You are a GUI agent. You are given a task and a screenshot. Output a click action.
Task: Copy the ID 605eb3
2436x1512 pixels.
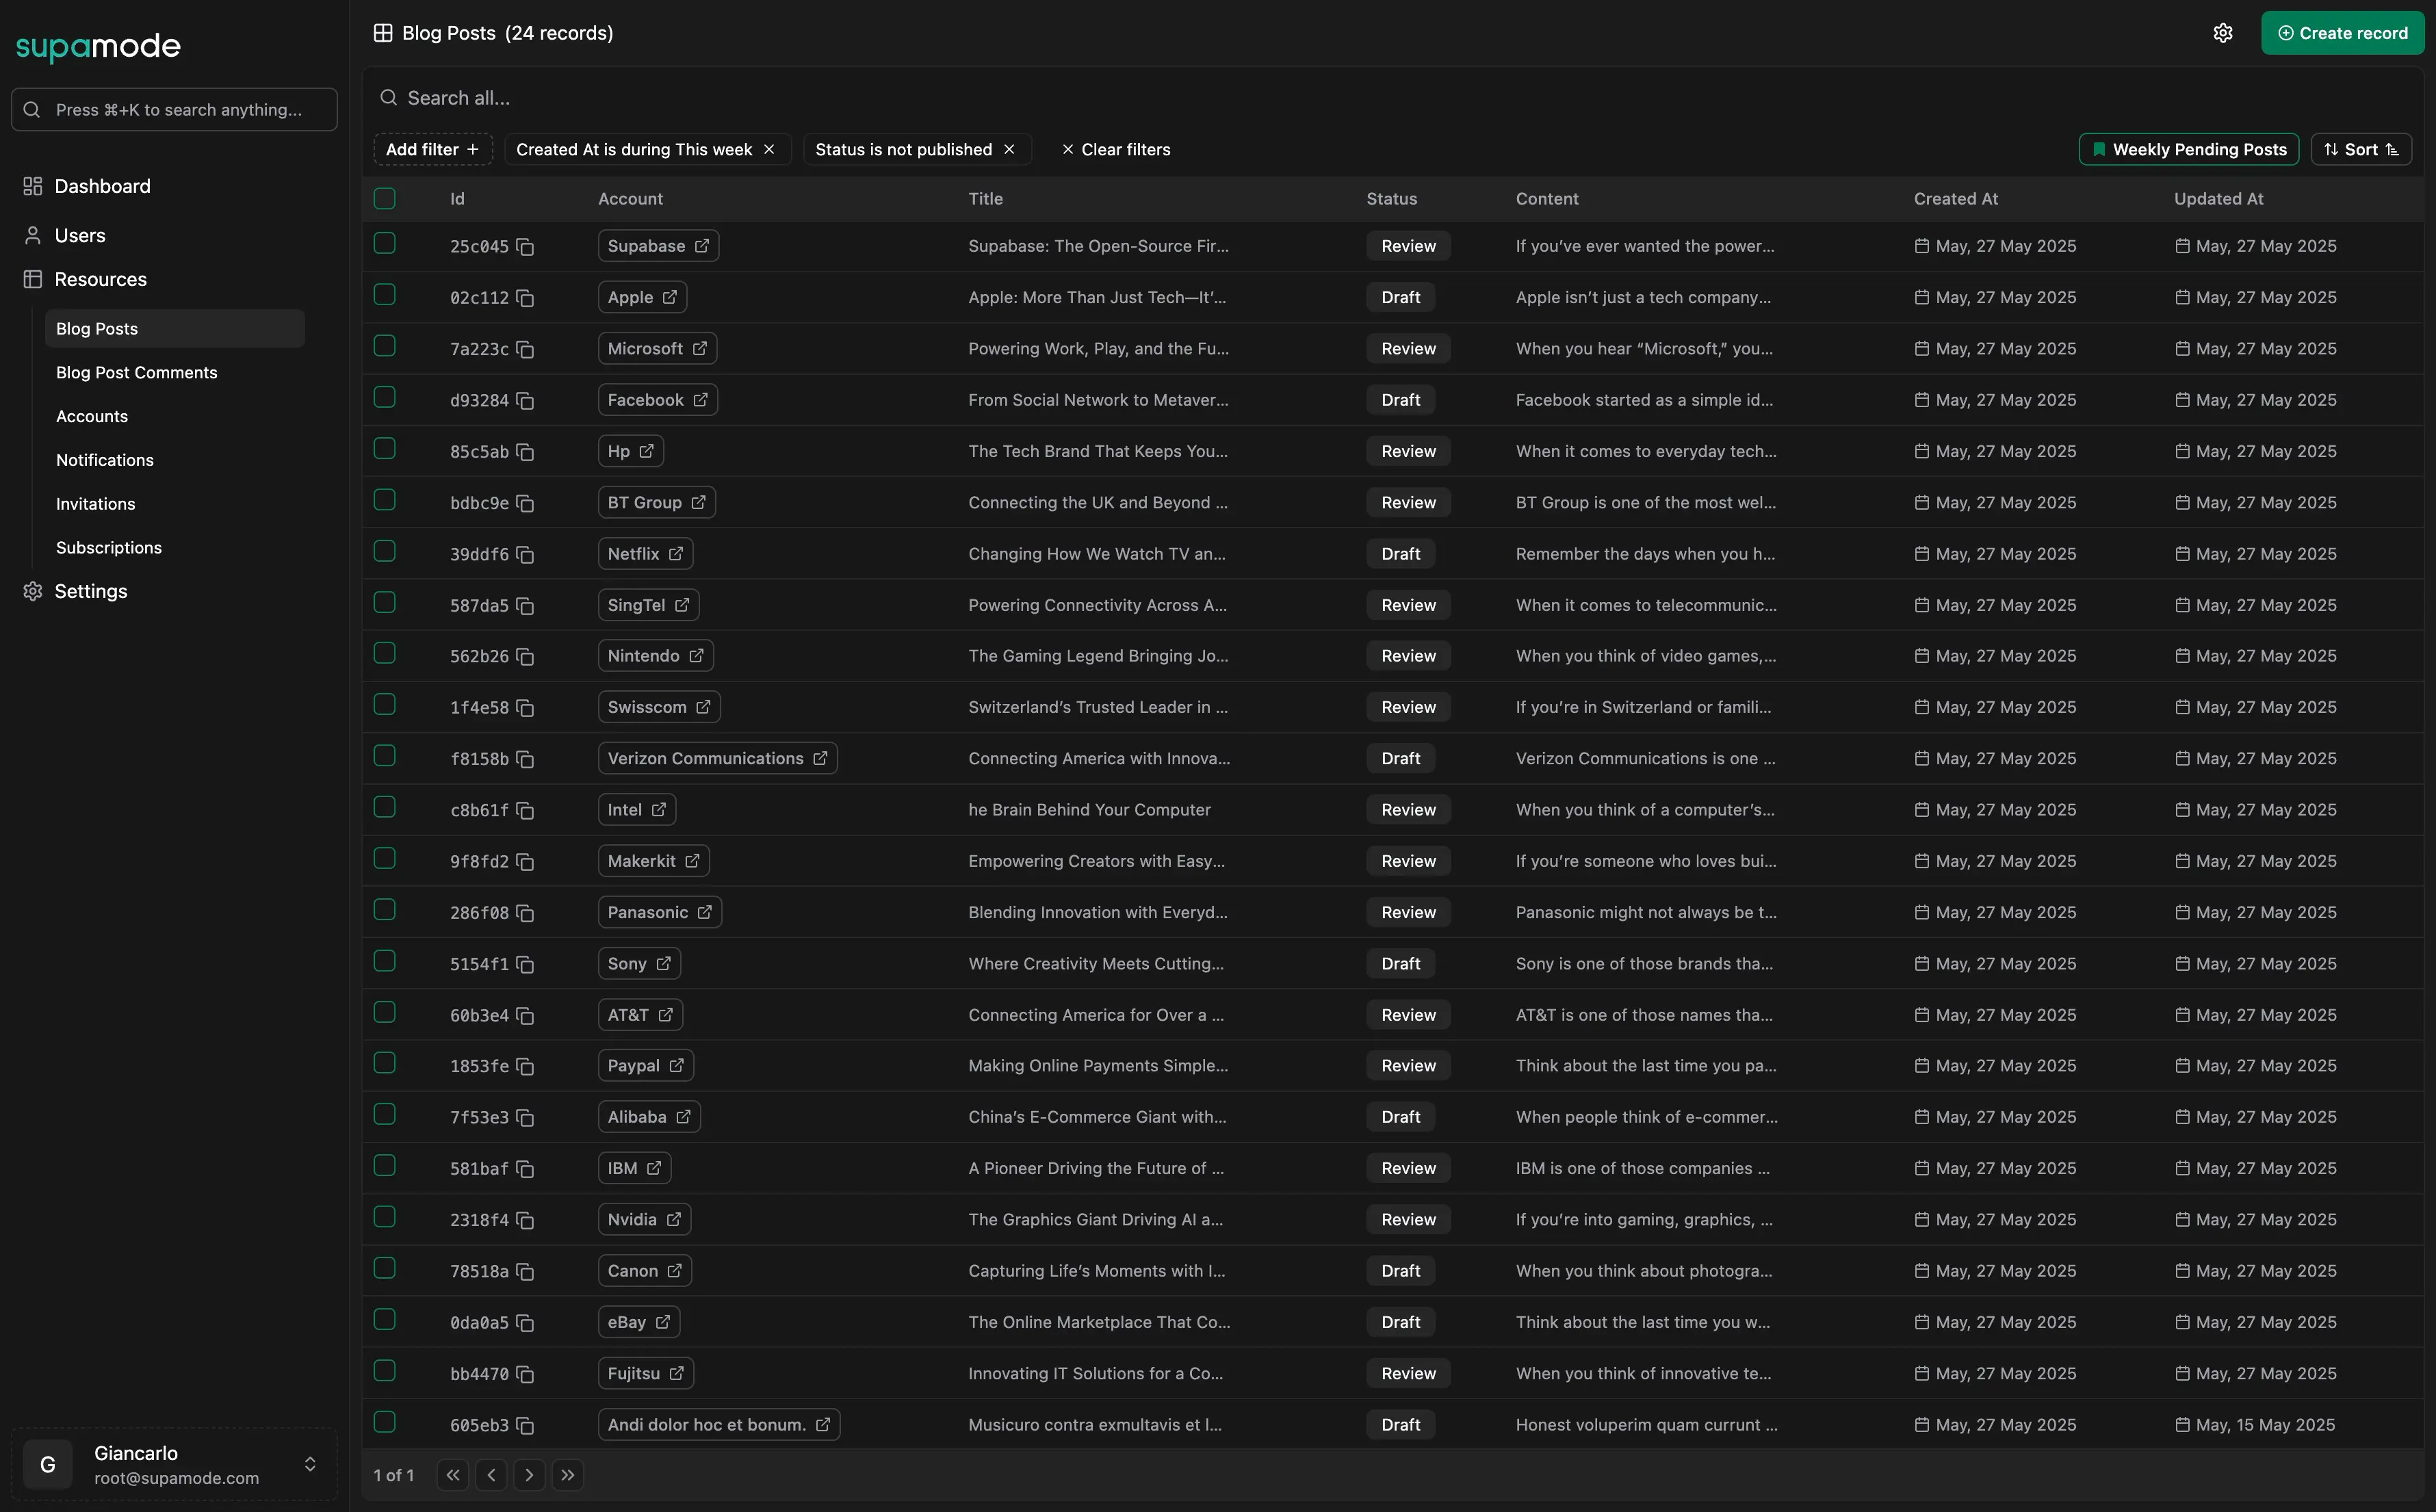click(525, 1425)
